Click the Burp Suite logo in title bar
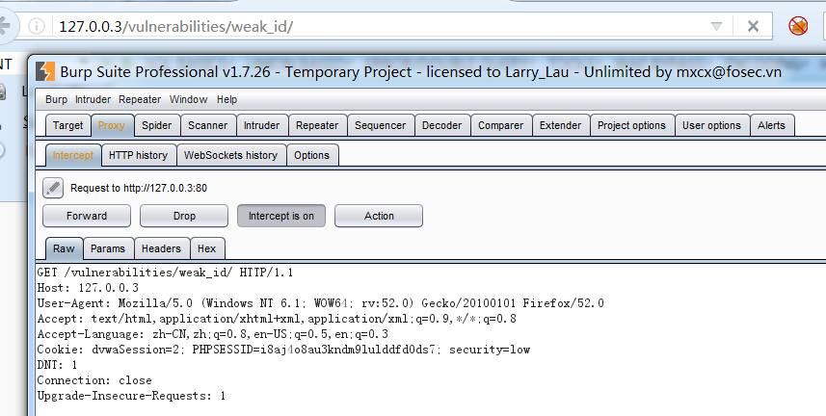The height and width of the screenshot is (416, 826). [45, 71]
